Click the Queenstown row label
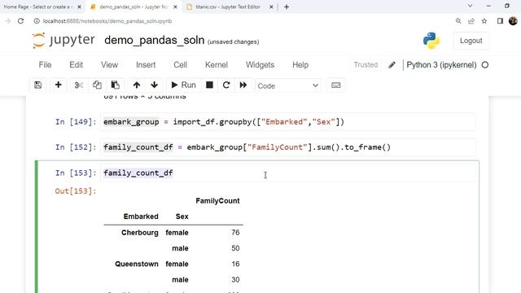The width and height of the screenshot is (521, 293). coord(137,264)
